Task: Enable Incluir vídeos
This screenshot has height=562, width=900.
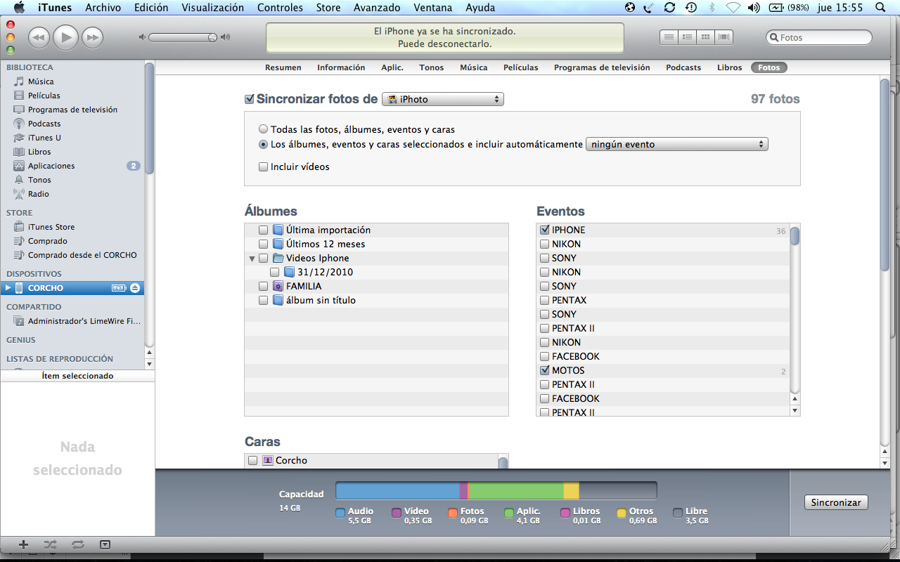Action: pos(263,167)
